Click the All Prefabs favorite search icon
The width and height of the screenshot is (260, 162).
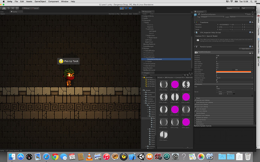146,84
